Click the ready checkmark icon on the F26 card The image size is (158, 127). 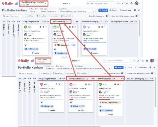pos(56,84)
